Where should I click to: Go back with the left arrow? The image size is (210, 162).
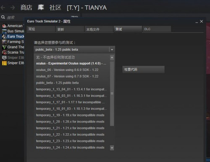(x=3, y=8)
